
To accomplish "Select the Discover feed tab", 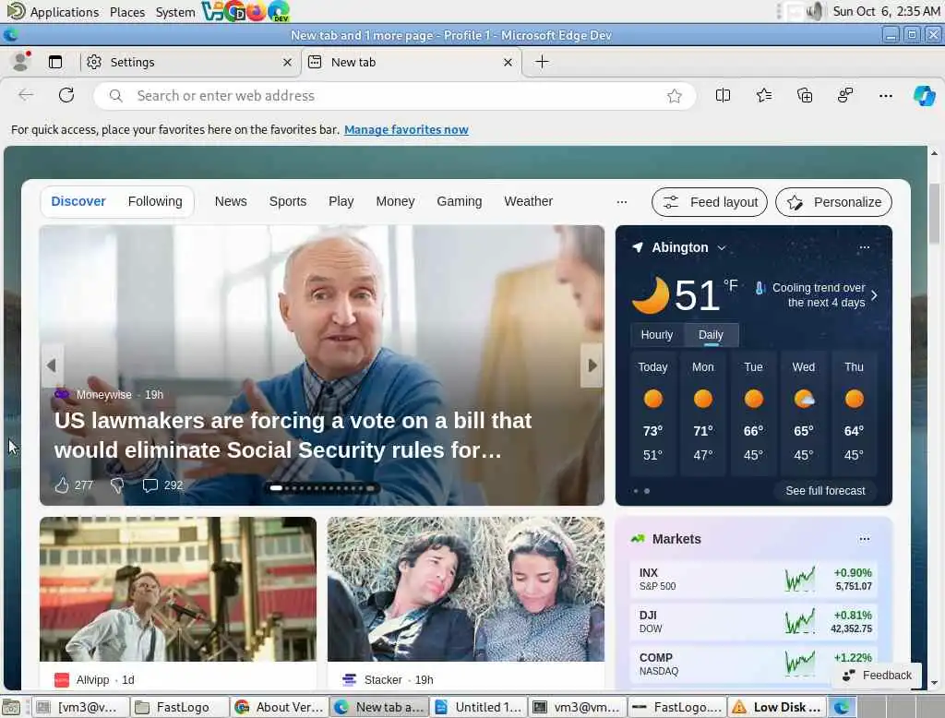I will tap(78, 201).
